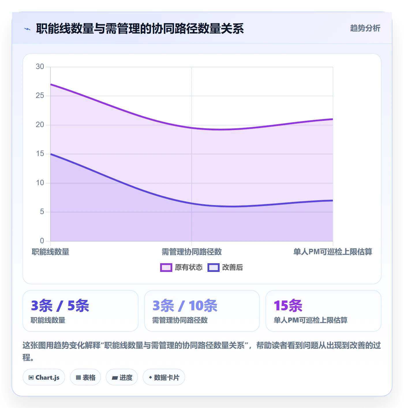
Task: Open the 3条 / 10条 需管理协同路径数 card
Action: pyautogui.click(x=202, y=311)
